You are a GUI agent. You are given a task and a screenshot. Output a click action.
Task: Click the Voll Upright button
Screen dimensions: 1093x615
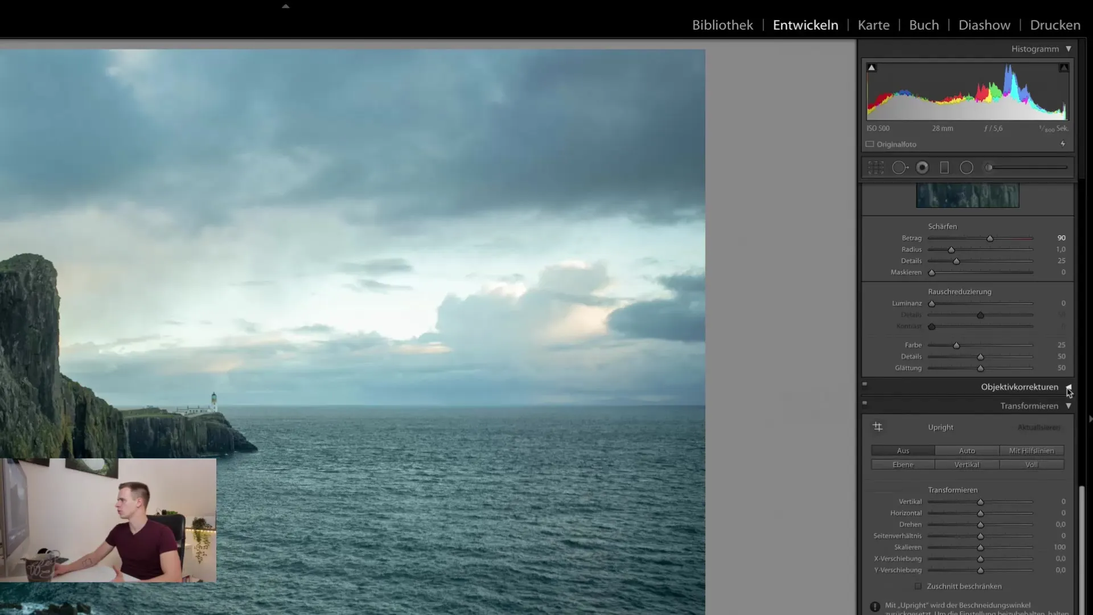tap(1032, 464)
